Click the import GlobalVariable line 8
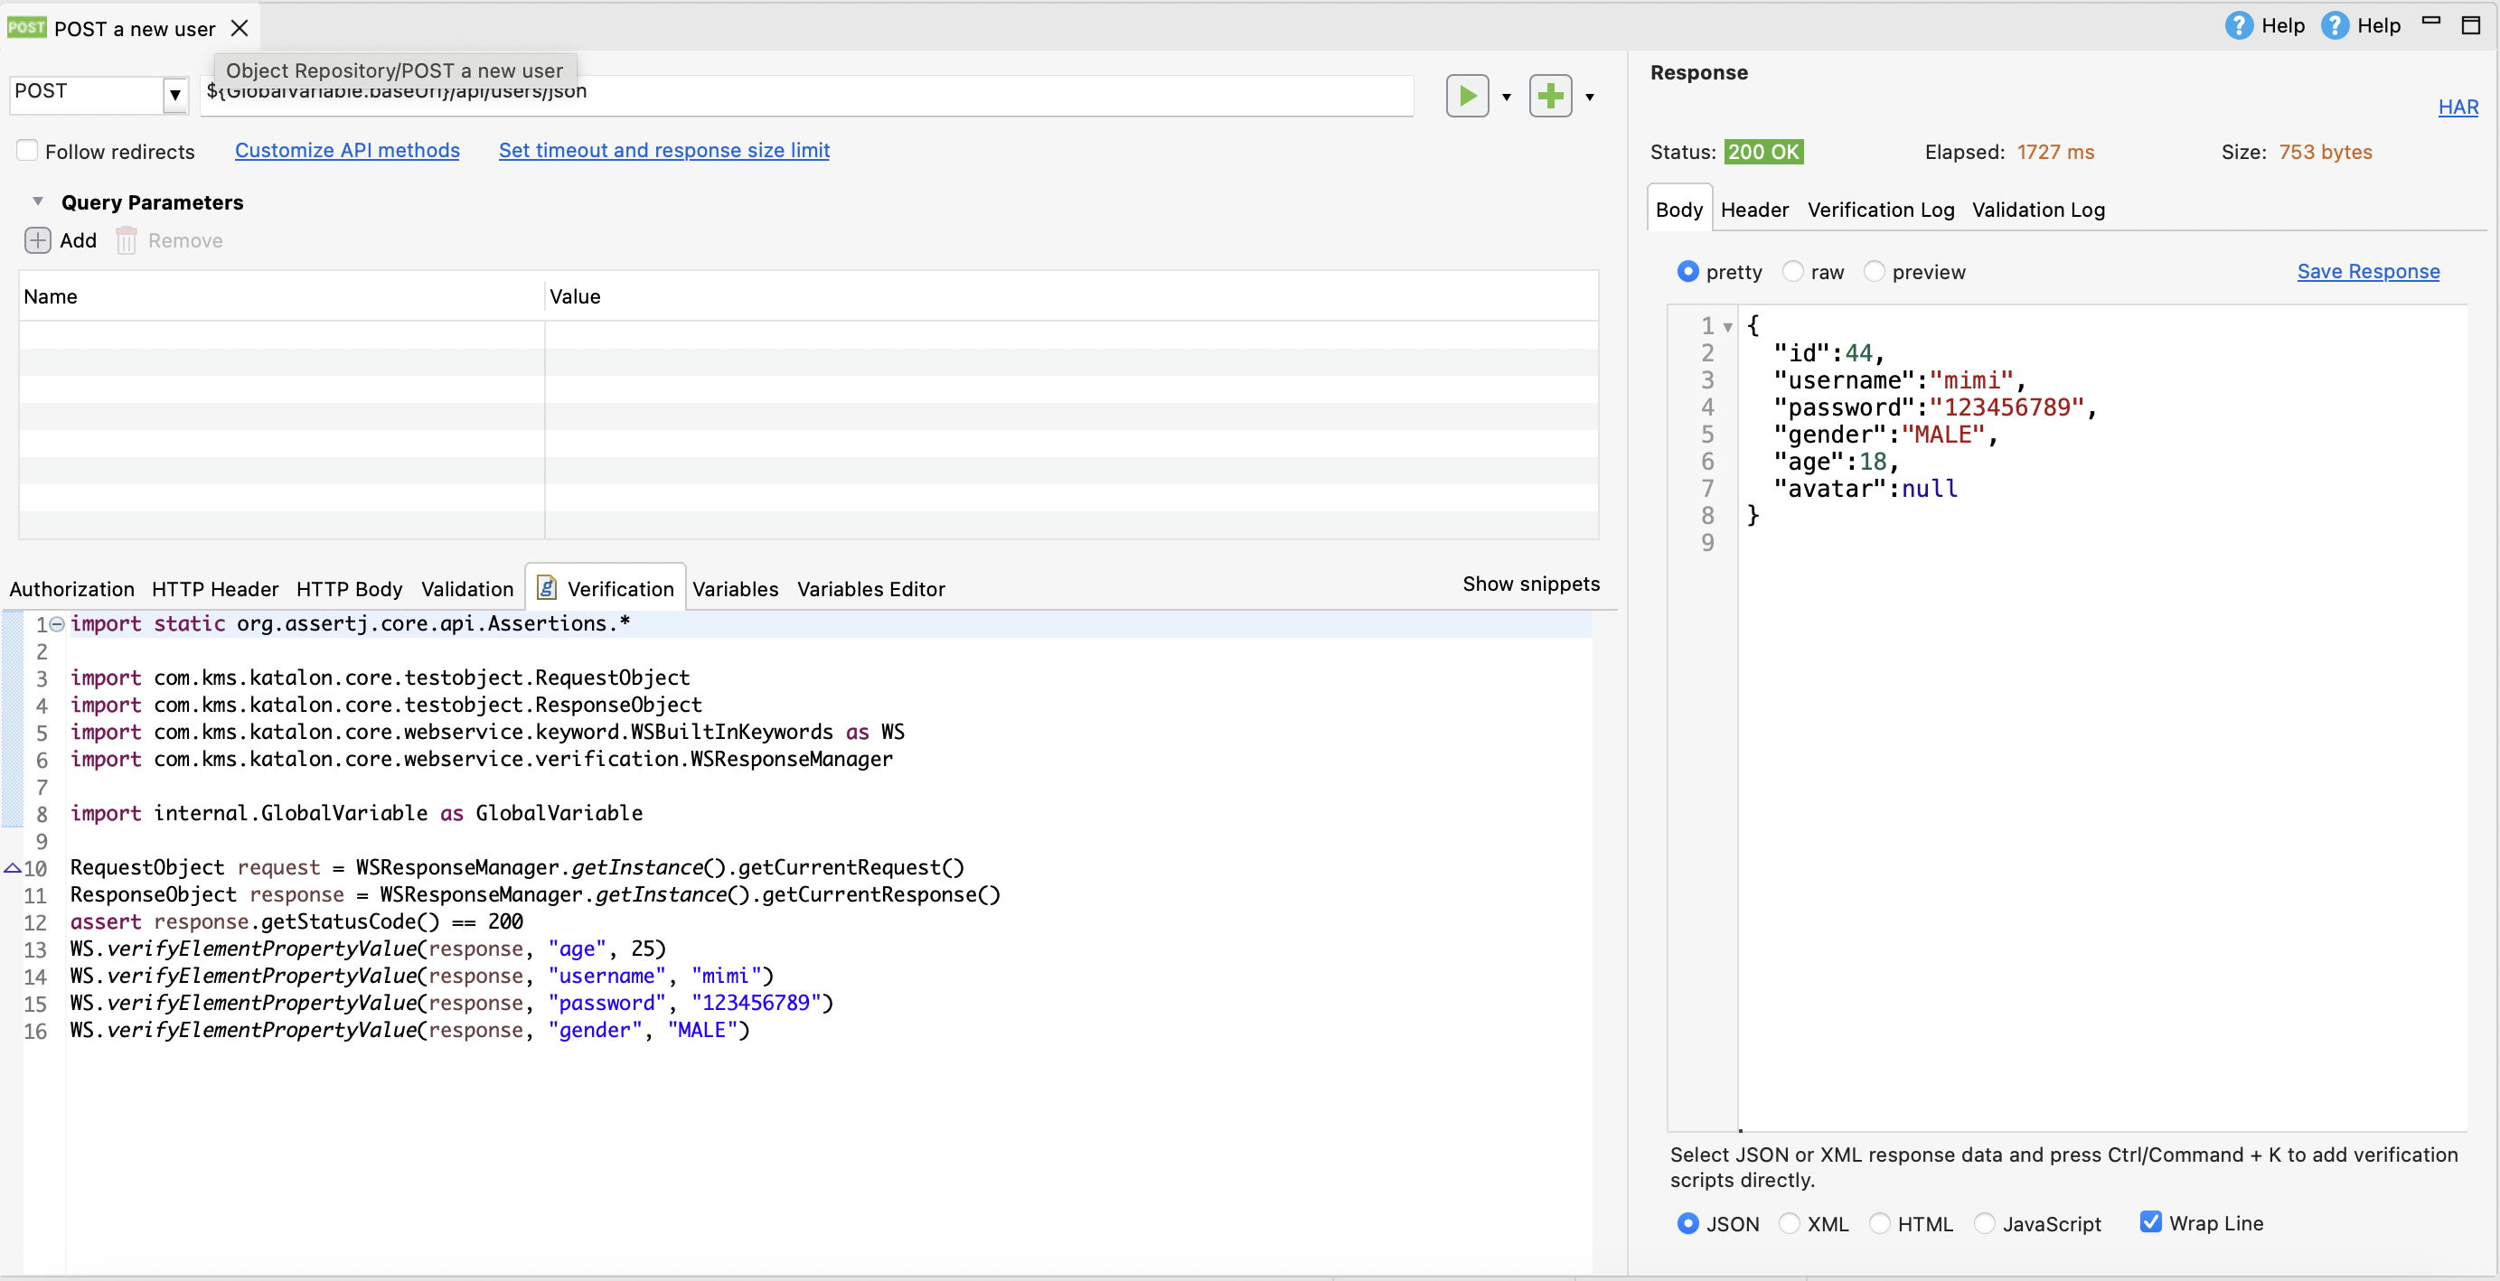This screenshot has width=2500, height=1281. click(356, 813)
